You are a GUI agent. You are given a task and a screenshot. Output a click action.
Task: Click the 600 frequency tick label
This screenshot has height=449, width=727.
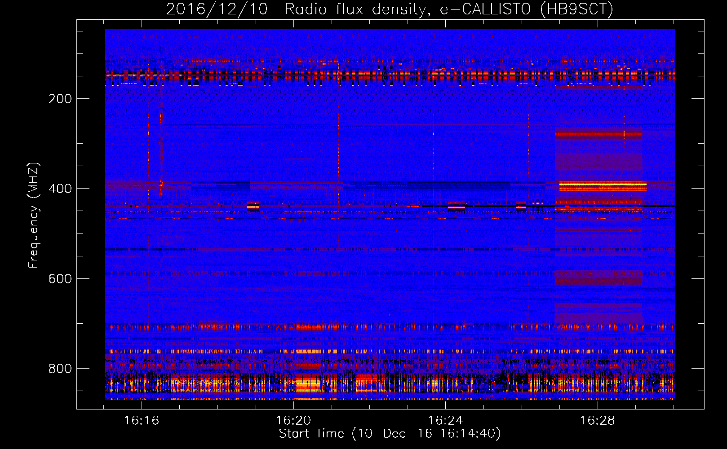60,279
